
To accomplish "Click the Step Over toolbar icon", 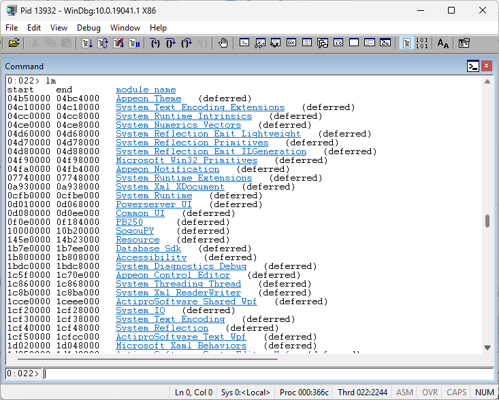I will coord(170,43).
